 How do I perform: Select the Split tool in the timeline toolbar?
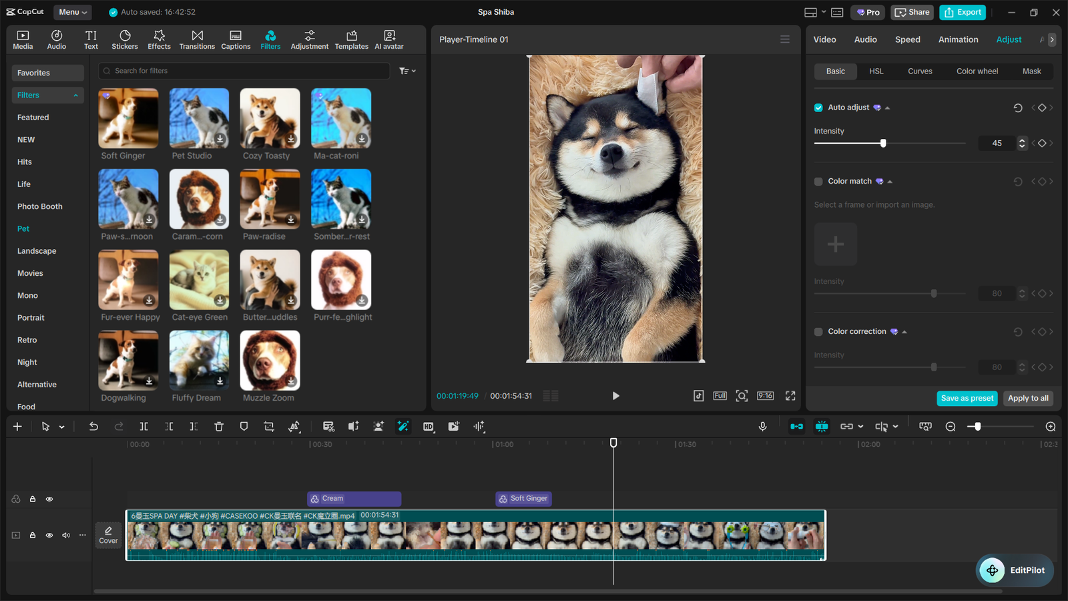click(144, 426)
